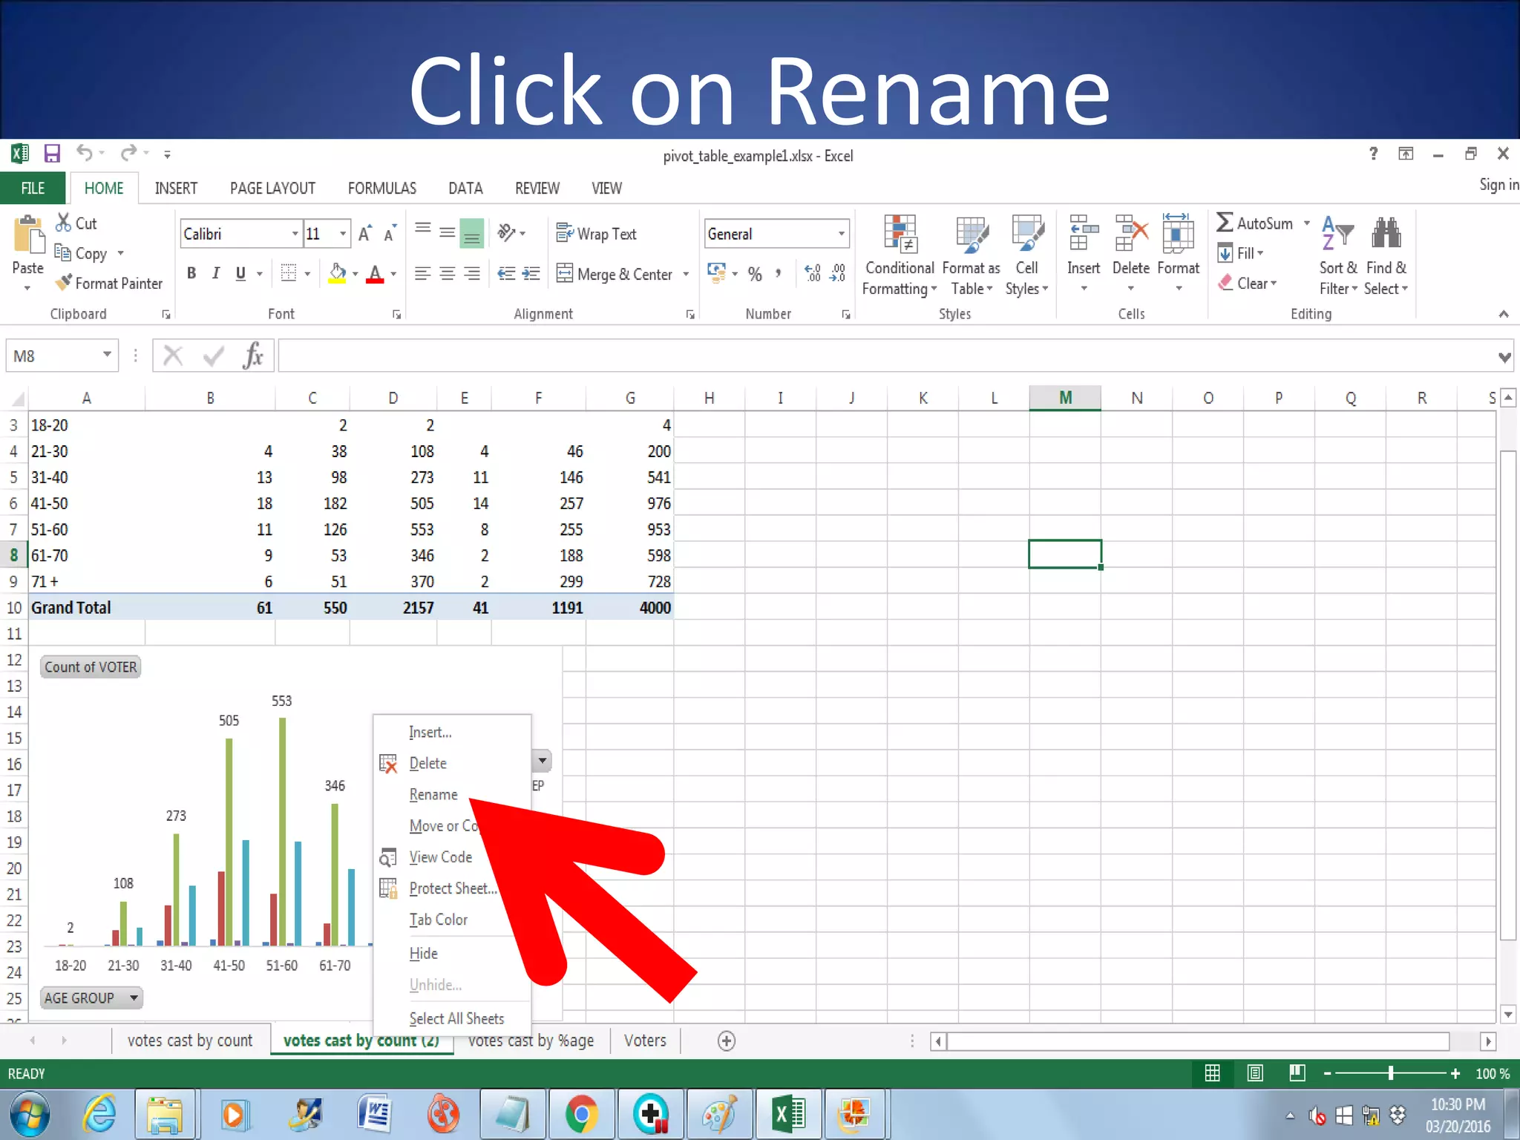Toggle Italic formatting
This screenshot has height=1140, width=1520.
(216, 274)
